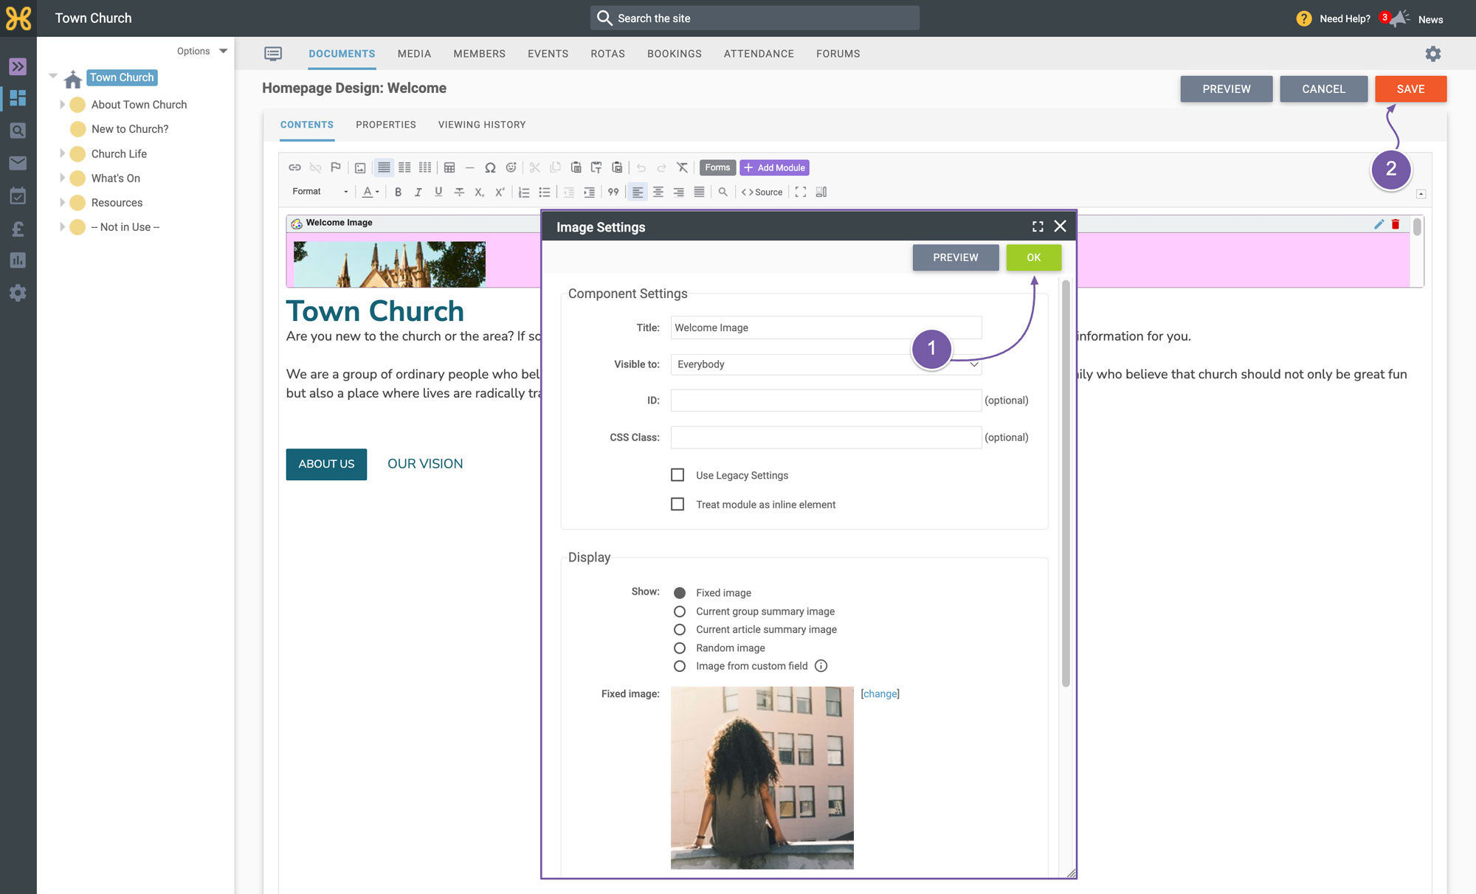Click the blue pencil edit module icon
This screenshot has width=1476, height=894.
[1379, 223]
